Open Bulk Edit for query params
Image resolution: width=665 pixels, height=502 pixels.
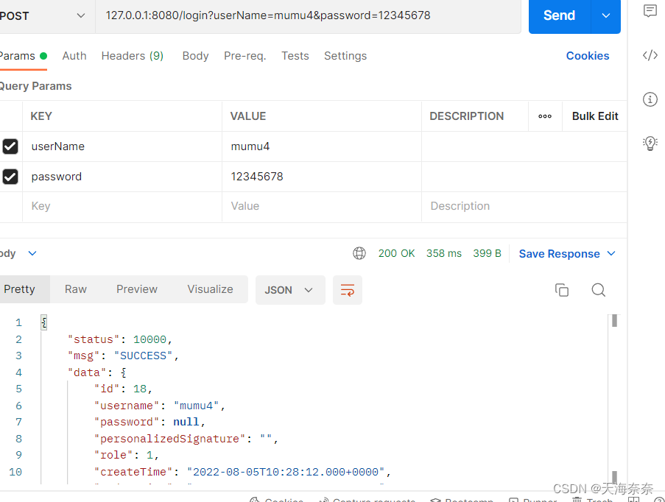pyautogui.click(x=594, y=116)
